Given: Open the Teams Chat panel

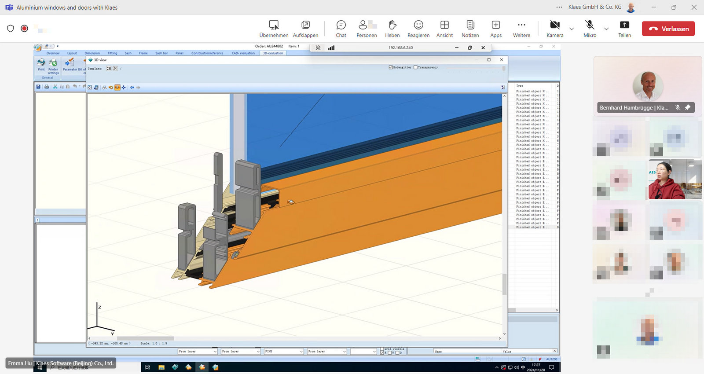Looking at the screenshot, I should [x=341, y=29].
